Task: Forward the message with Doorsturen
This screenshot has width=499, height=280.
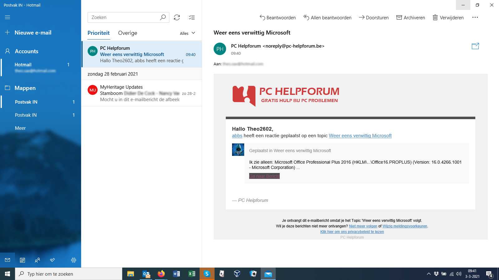Action: click(x=374, y=17)
